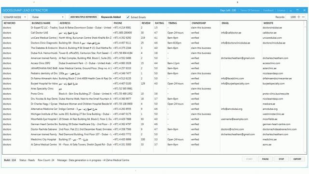Open the SCRAPER MODE dropdown
Screen dimensions: 309x174
pyautogui.click(x=14, y=17)
